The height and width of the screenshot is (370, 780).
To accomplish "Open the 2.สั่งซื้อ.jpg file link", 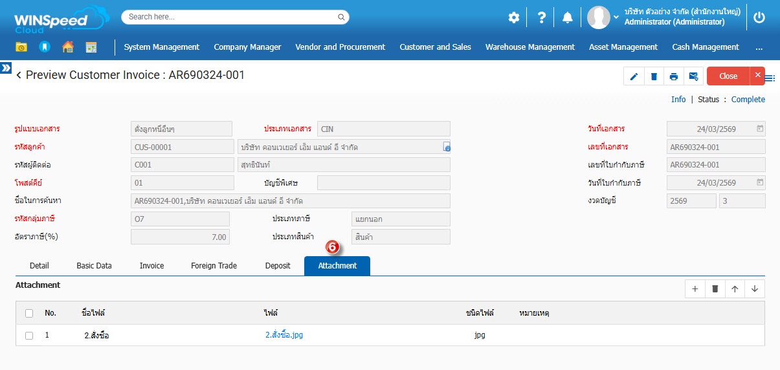I will (284, 335).
